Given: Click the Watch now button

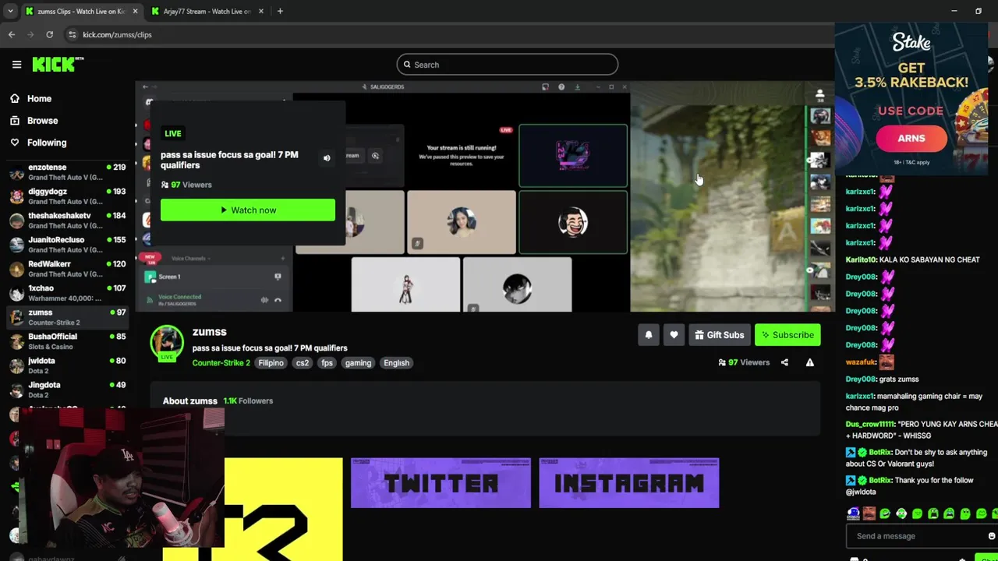Looking at the screenshot, I should pyautogui.click(x=248, y=210).
